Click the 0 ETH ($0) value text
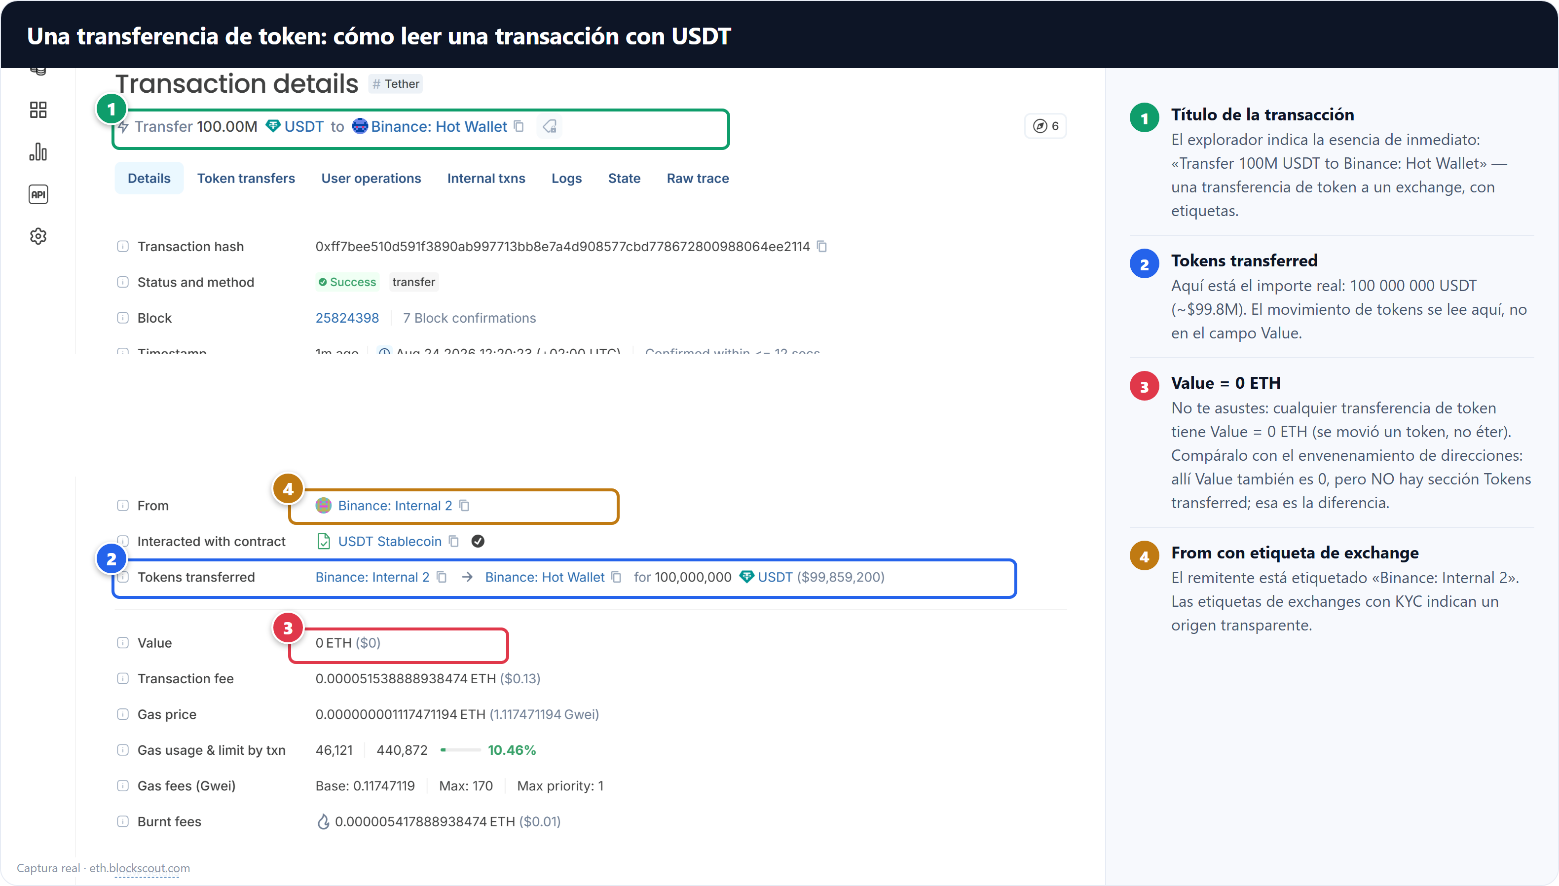 pos(348,643)
